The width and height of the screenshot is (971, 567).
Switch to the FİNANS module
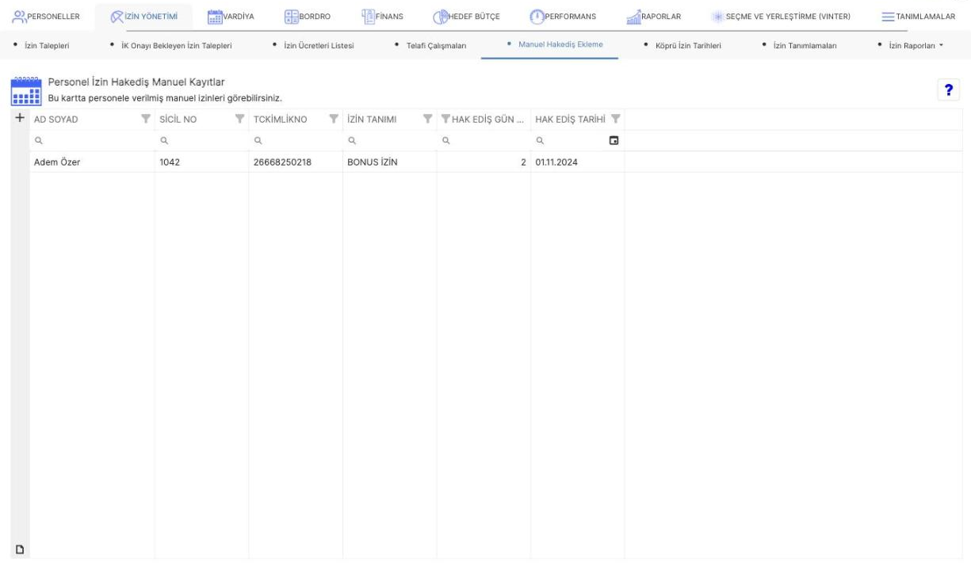[383, 15]
